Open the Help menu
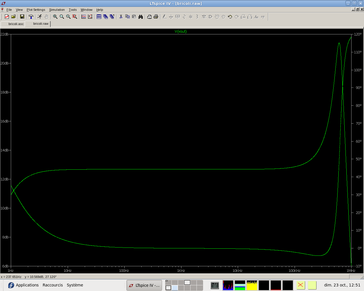 click(x=100, y=10)
